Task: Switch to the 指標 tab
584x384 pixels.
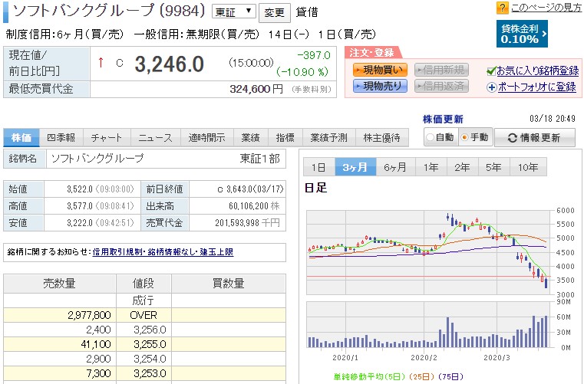Action: coord(285,138)
